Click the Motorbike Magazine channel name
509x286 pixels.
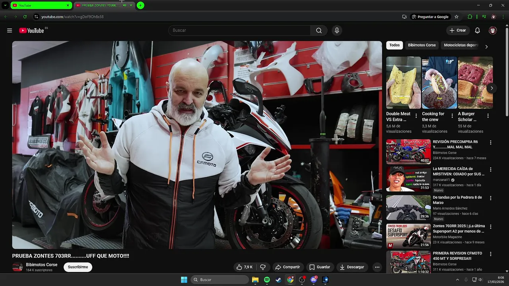point(447,237)
